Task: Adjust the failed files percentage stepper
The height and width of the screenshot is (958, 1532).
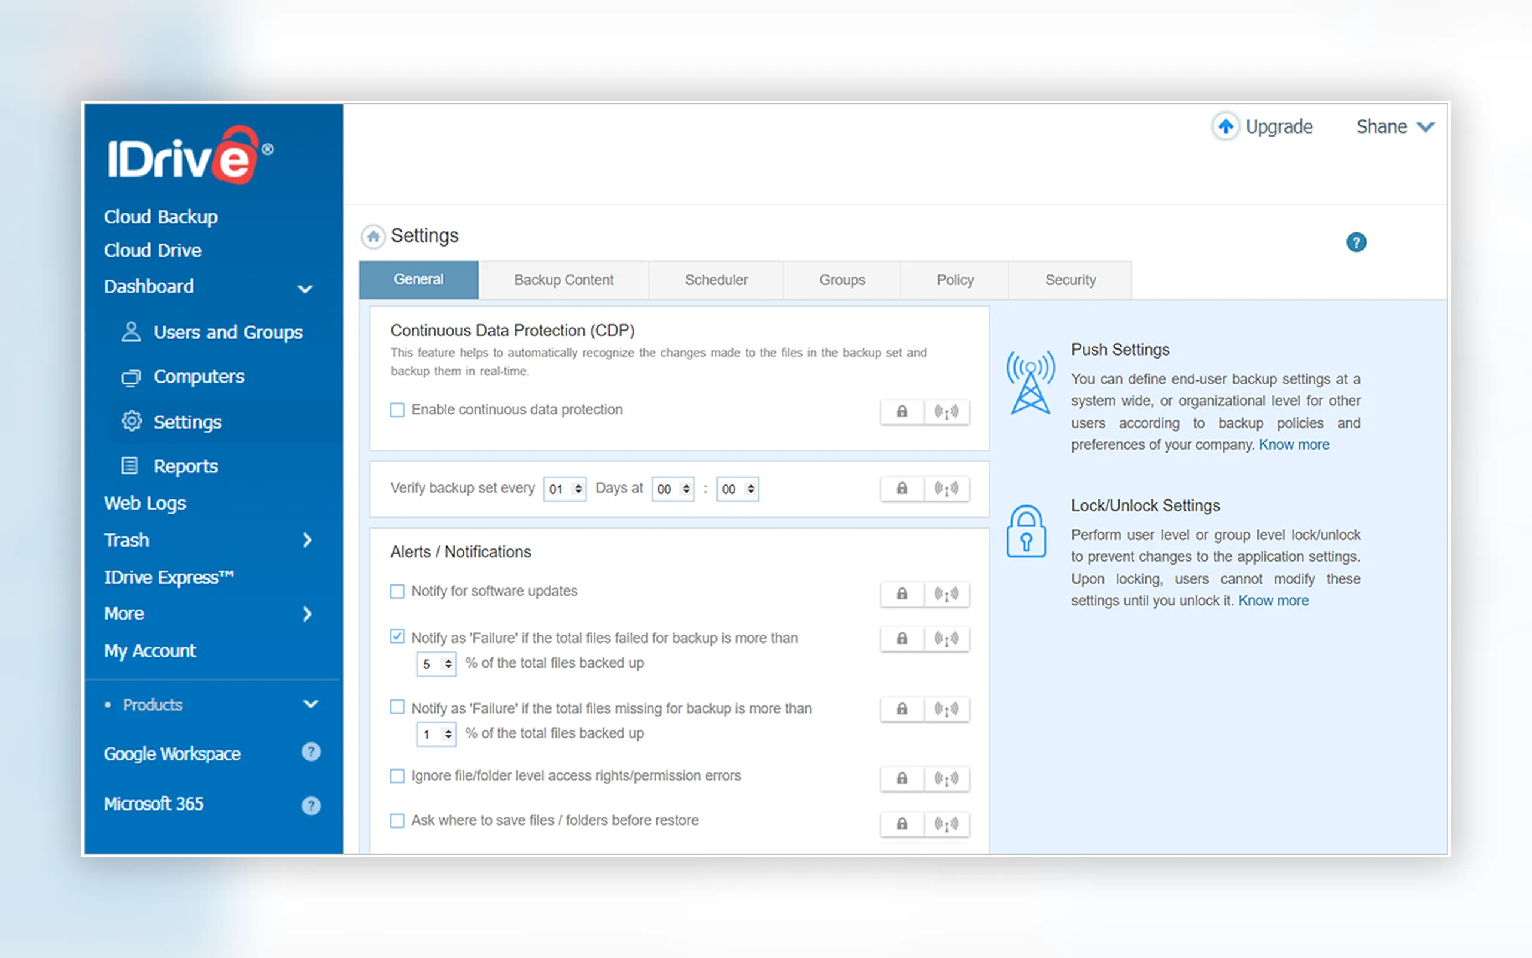Action: [x=436, y=664]
